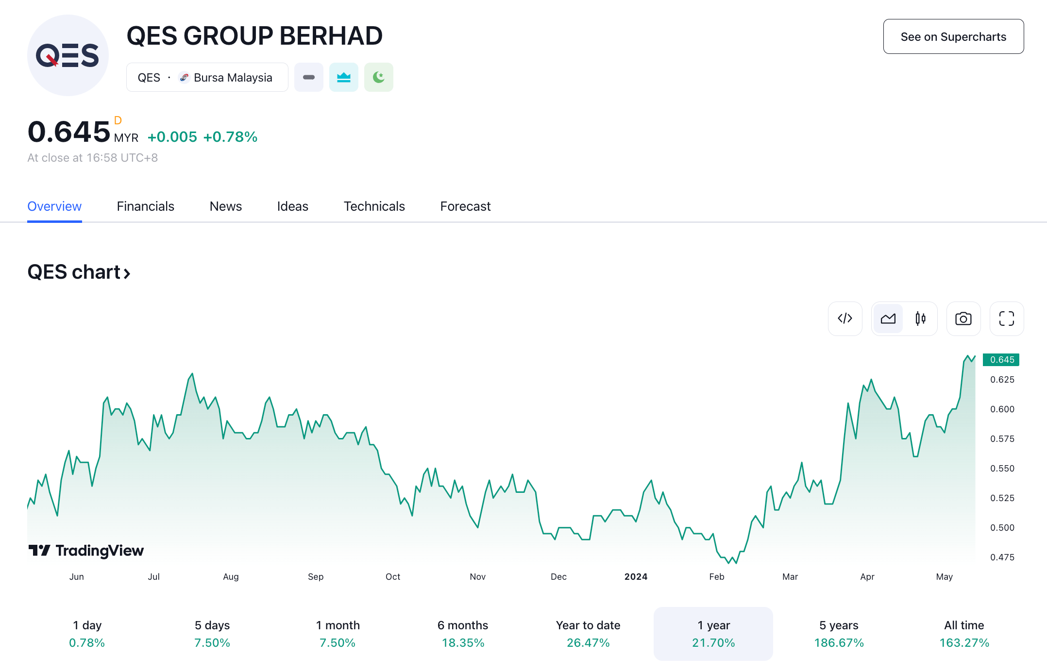The image size is (1047, 672).
Task: Open fullscreen chart mode
Action: click(1006, 319)
